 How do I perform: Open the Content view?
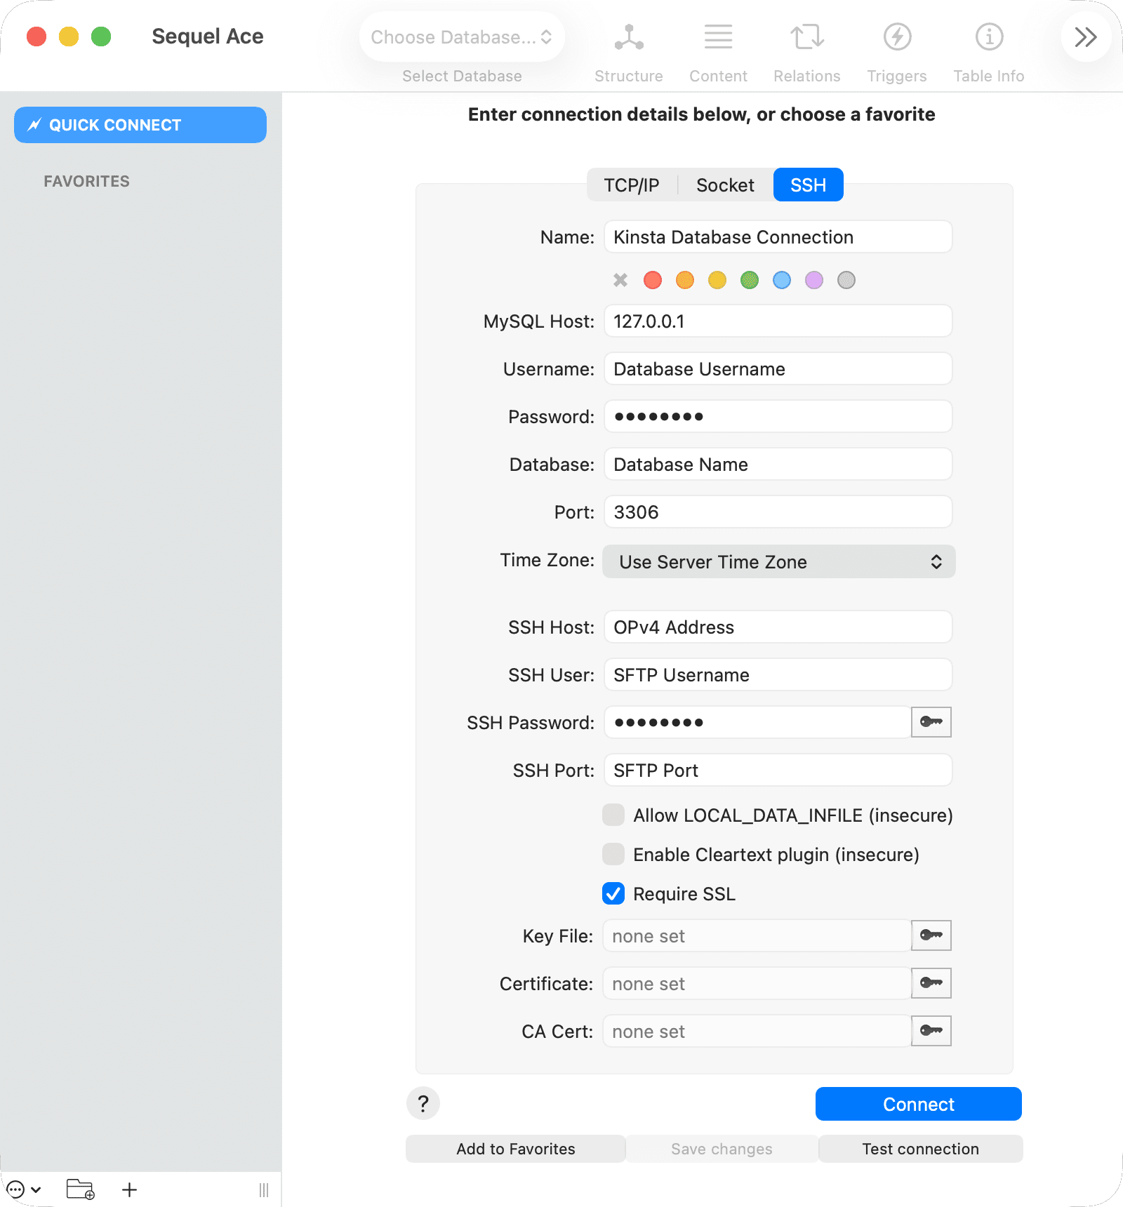pyautogui.click(x=718, y=53)
